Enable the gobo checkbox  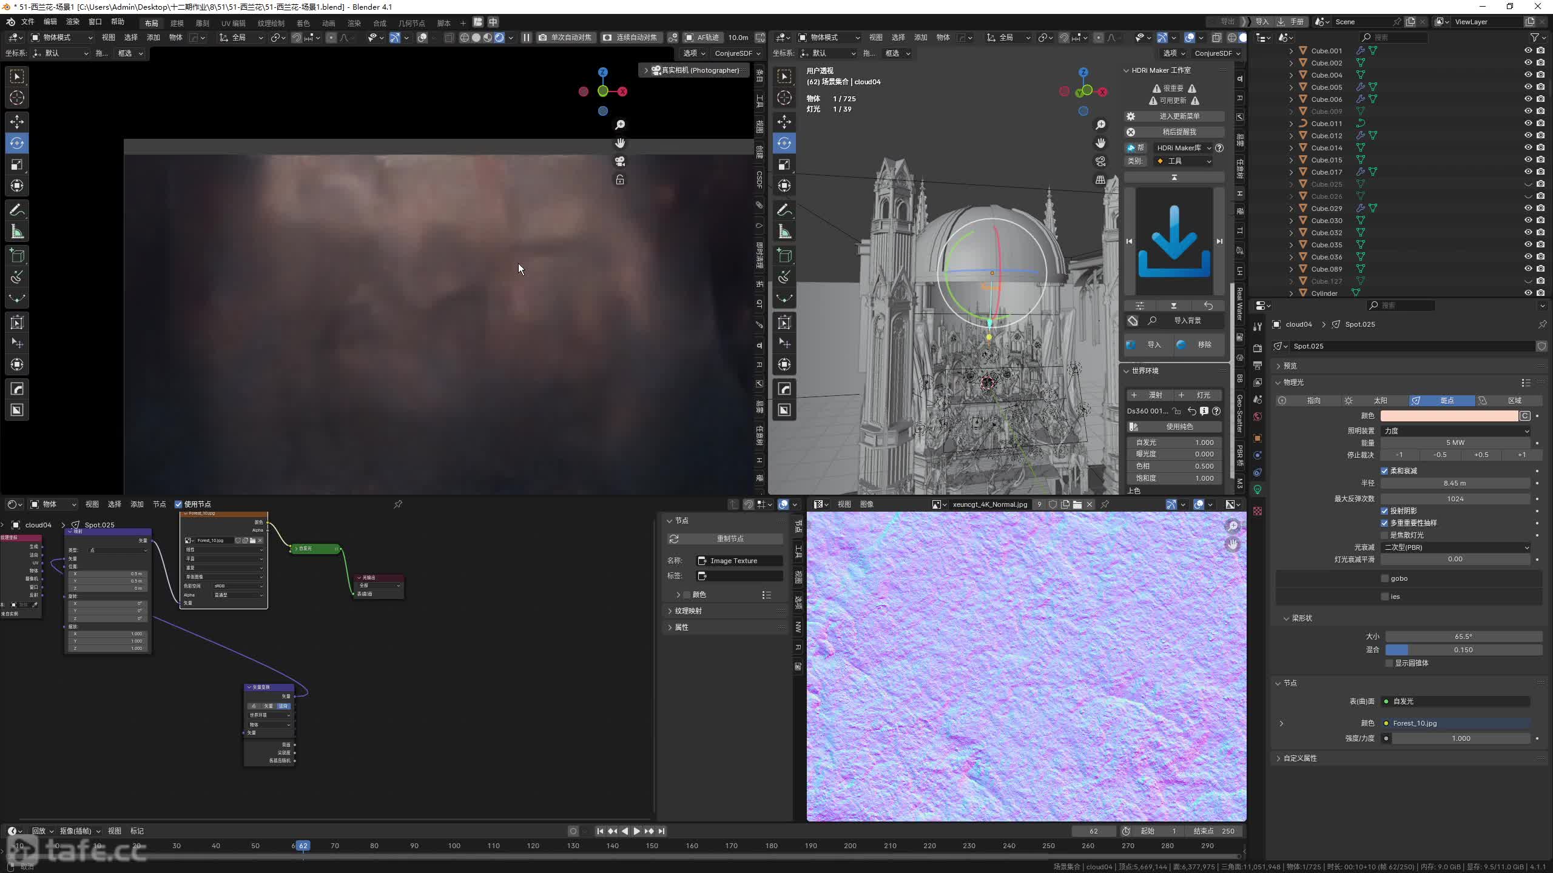pyautogui.click(x=1384, y=578)
